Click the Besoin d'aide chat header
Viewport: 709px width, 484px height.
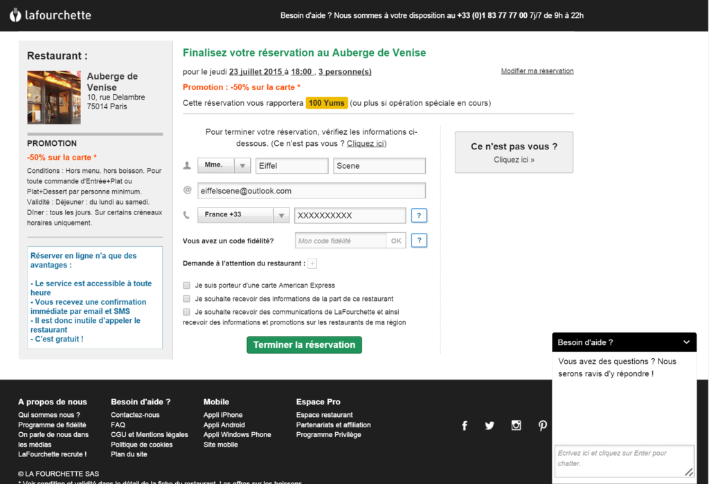tap(624, 342)
